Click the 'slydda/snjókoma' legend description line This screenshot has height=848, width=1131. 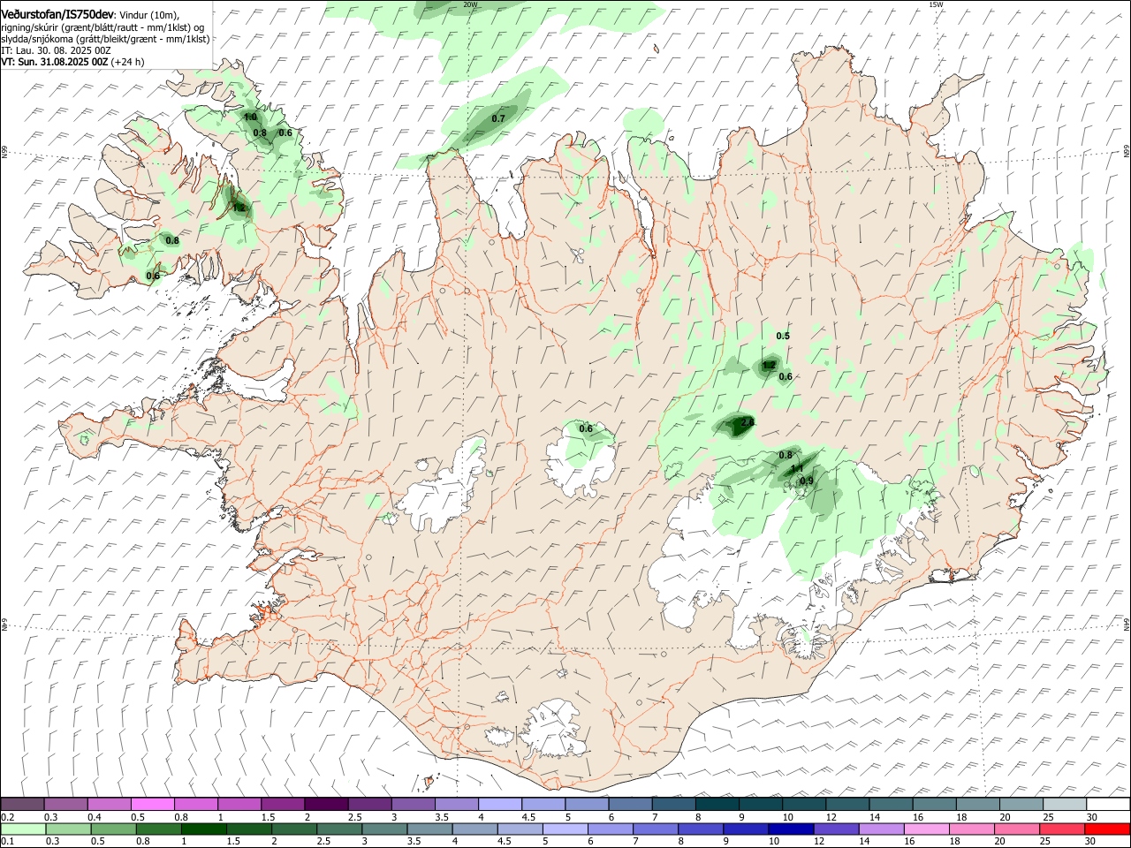coord(105,39)
